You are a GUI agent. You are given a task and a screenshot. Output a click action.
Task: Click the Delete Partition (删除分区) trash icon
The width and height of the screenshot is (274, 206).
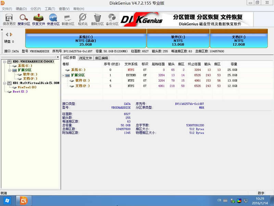pyautogui.click(x=97, y=19)
